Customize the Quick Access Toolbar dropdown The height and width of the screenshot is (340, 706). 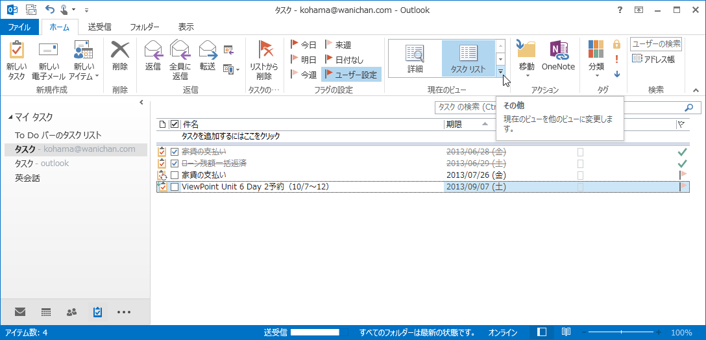pyautogui.click(x=86, y=10)
